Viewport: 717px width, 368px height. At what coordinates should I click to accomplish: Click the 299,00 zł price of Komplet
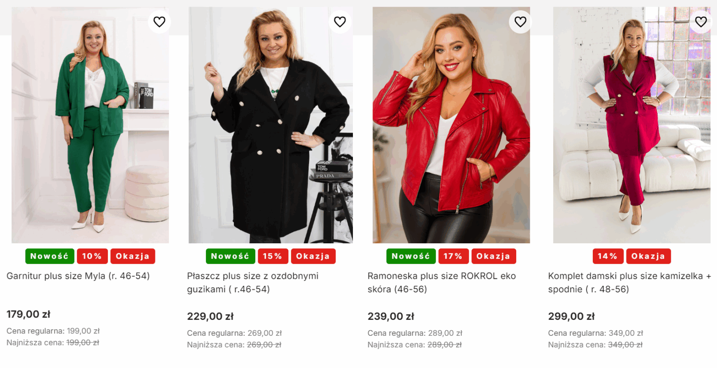(x=571, y=317)
